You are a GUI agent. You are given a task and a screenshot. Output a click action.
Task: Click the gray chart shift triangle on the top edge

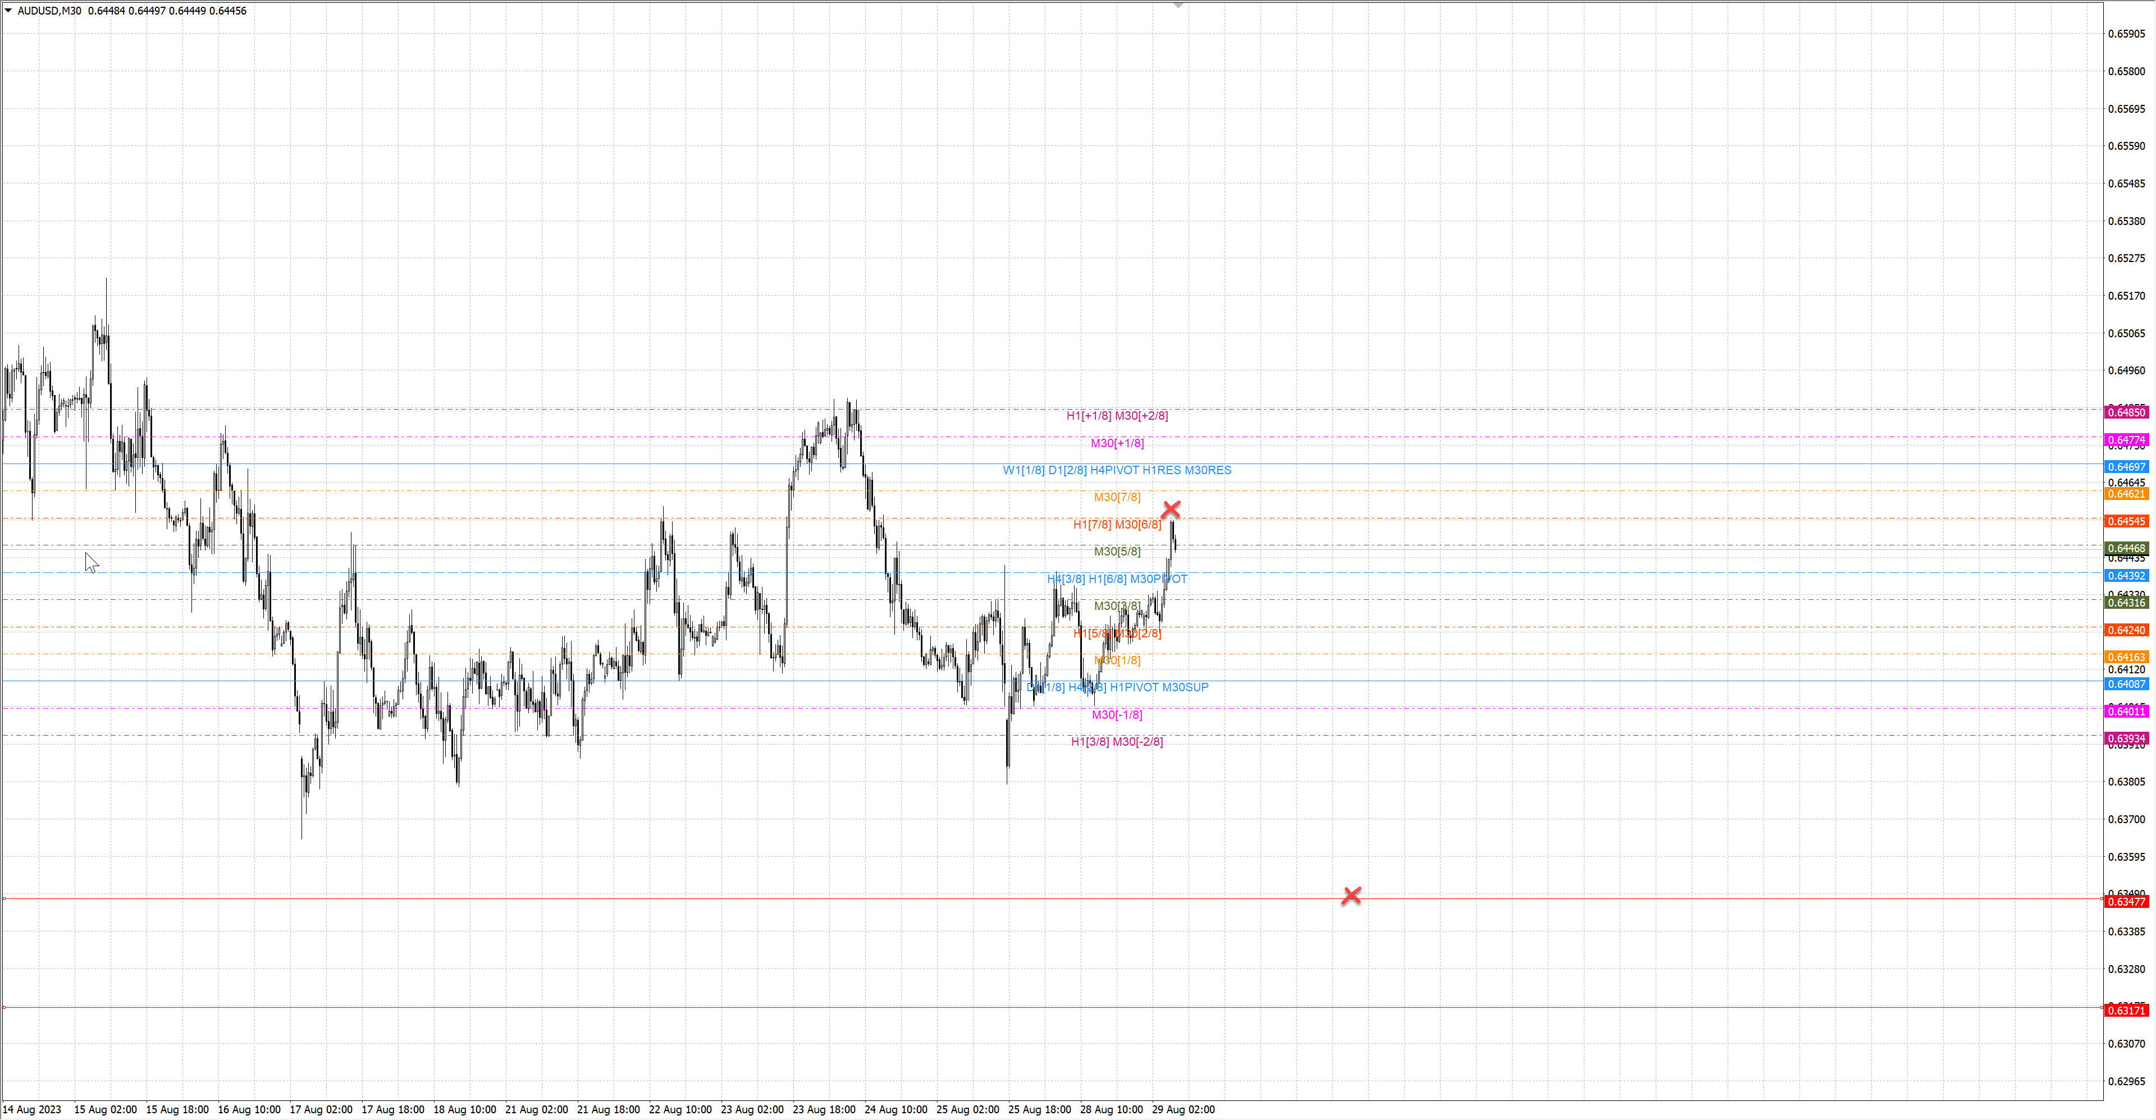coord(1177,6)
